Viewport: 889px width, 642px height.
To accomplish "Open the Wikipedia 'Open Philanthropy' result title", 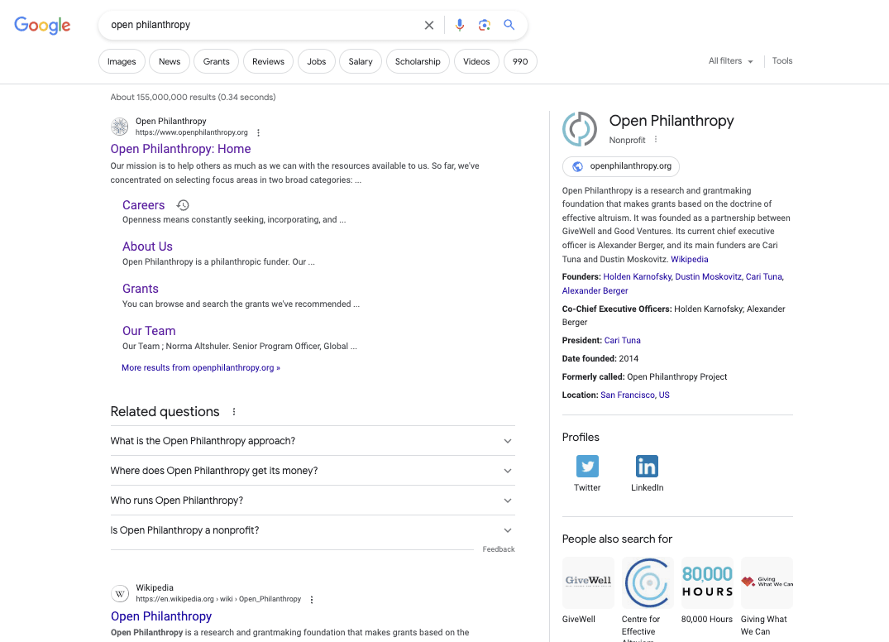I will [x=161, y=616].
